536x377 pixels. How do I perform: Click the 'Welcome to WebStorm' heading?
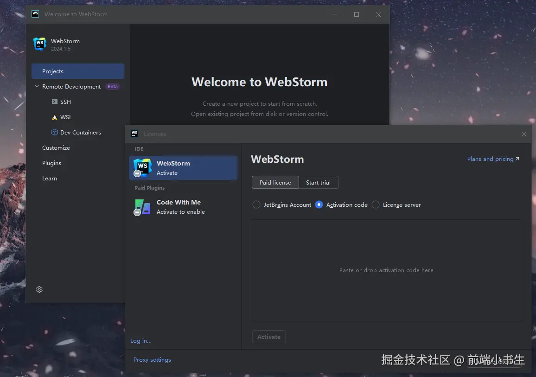tap(260, 82)
